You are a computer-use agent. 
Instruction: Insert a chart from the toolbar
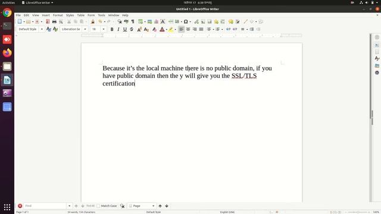pyautogui.click(x=156, y=21)
